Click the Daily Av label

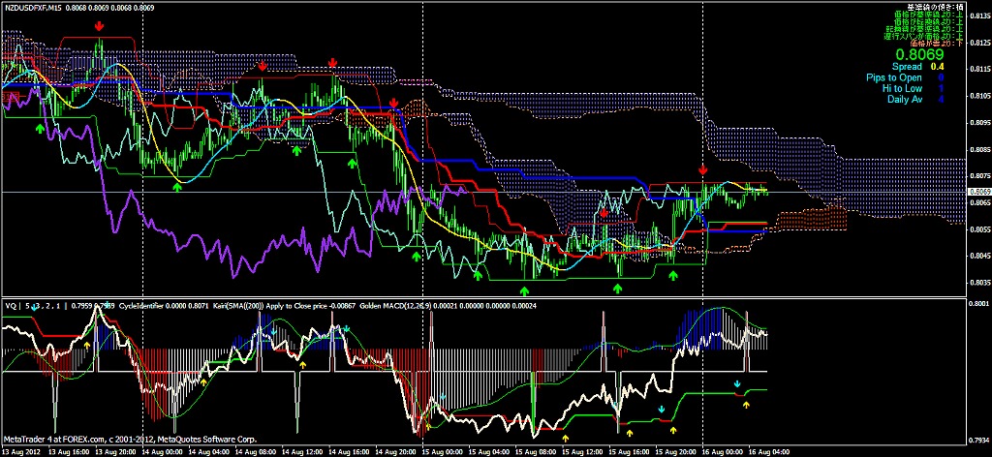click(905, 99)
